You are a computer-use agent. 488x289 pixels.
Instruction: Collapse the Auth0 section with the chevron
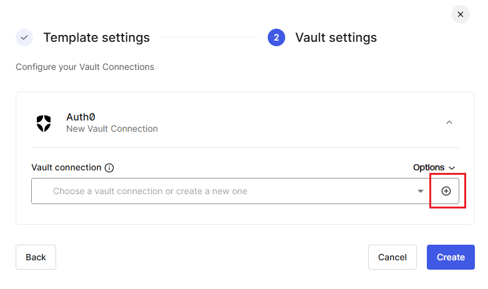click(449, 122)
